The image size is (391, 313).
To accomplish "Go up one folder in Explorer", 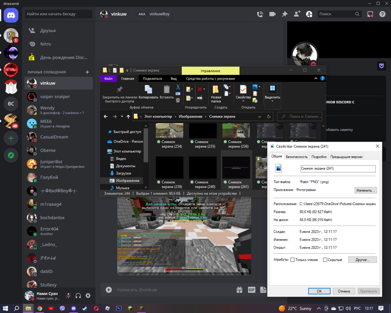I will [x=128, y=117].
